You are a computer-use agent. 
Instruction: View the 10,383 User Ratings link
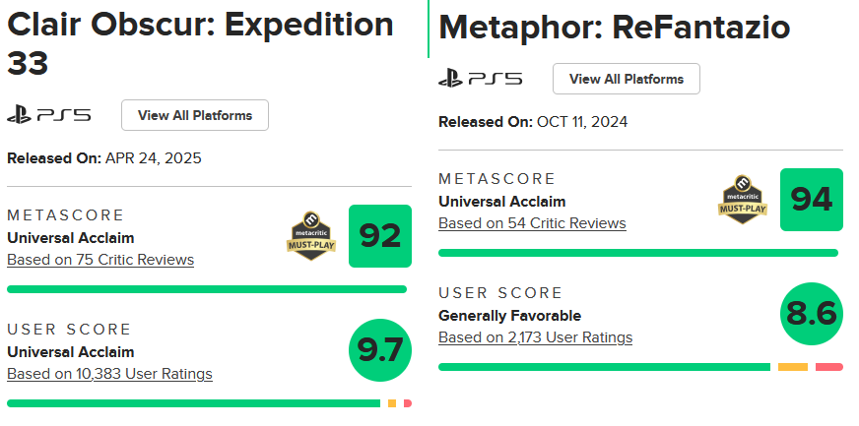point(109,374)
